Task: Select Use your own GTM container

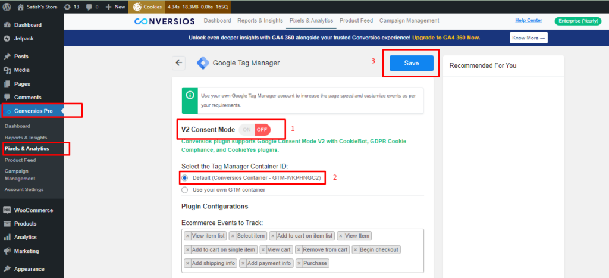Action: (185, 190)
